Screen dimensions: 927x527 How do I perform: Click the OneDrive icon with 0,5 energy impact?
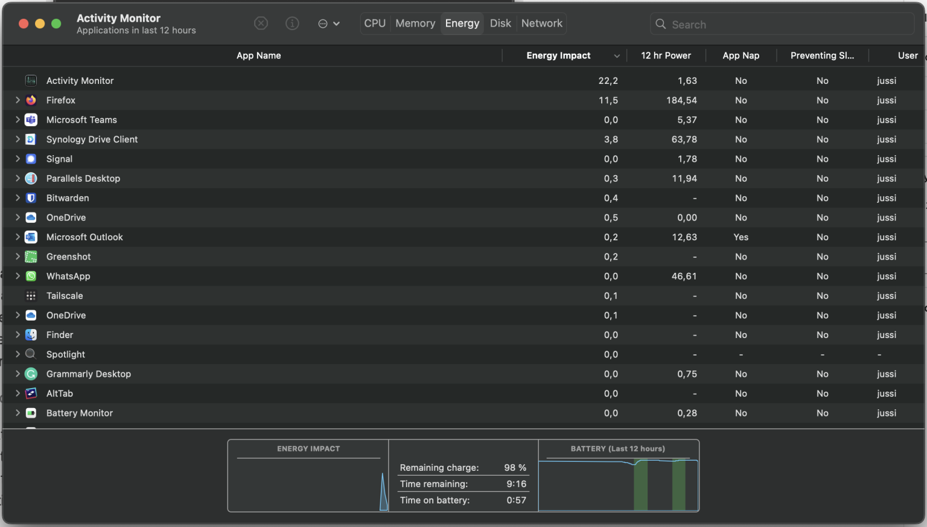pos(31,217)
